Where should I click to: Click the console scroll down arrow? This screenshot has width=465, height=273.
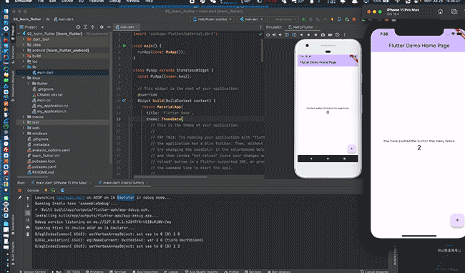[x=28, y=206]
